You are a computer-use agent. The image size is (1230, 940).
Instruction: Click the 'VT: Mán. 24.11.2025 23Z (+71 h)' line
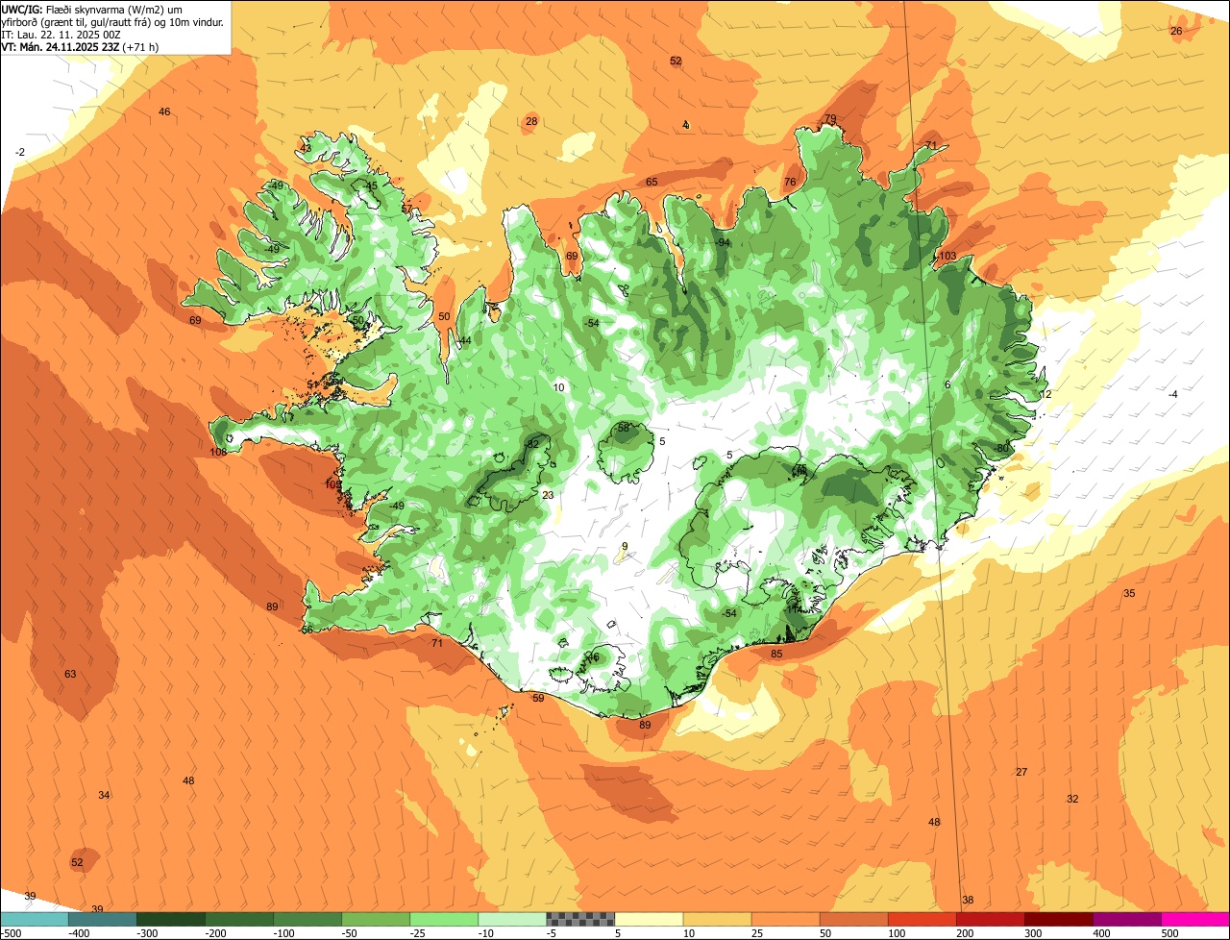pyautogui.click(x=80, y=46)
